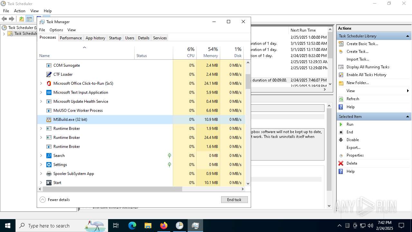Switch to the Users tab
412x232 pixels.
click(x=130, y=38)
